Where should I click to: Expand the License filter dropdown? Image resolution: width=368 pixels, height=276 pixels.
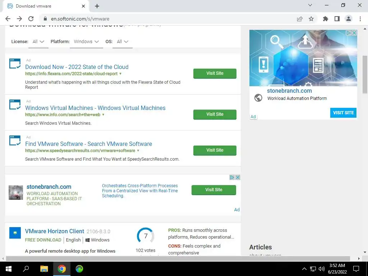click(38, 42)
